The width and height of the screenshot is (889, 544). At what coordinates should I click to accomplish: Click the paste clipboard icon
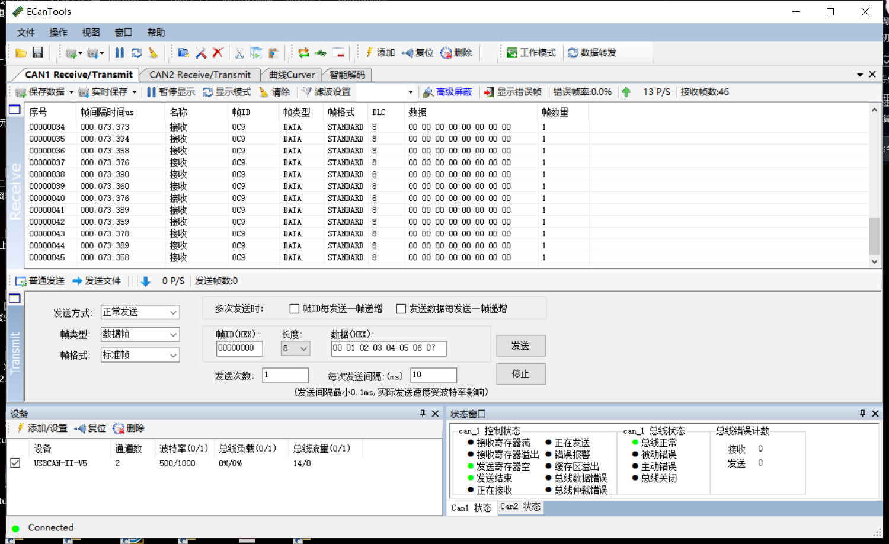point(273,53)
